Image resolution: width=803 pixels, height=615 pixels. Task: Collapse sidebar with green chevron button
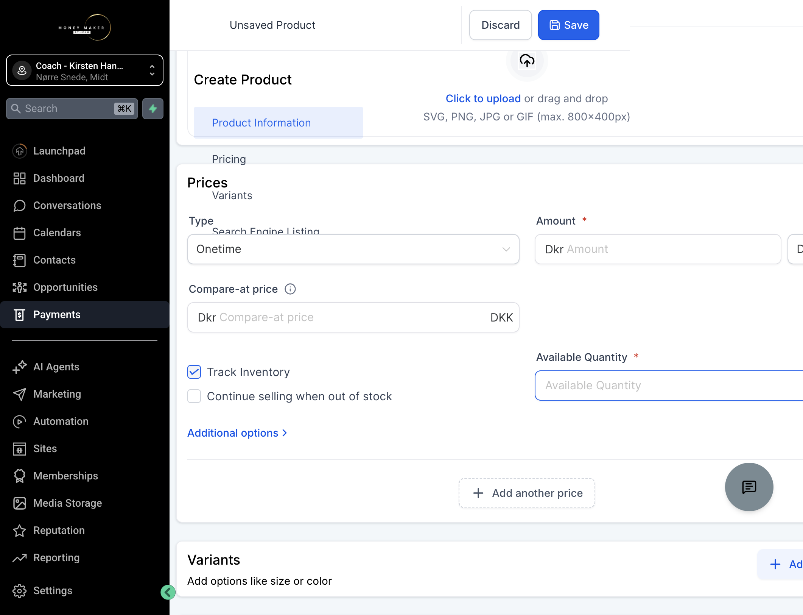[x=168, y=592]
